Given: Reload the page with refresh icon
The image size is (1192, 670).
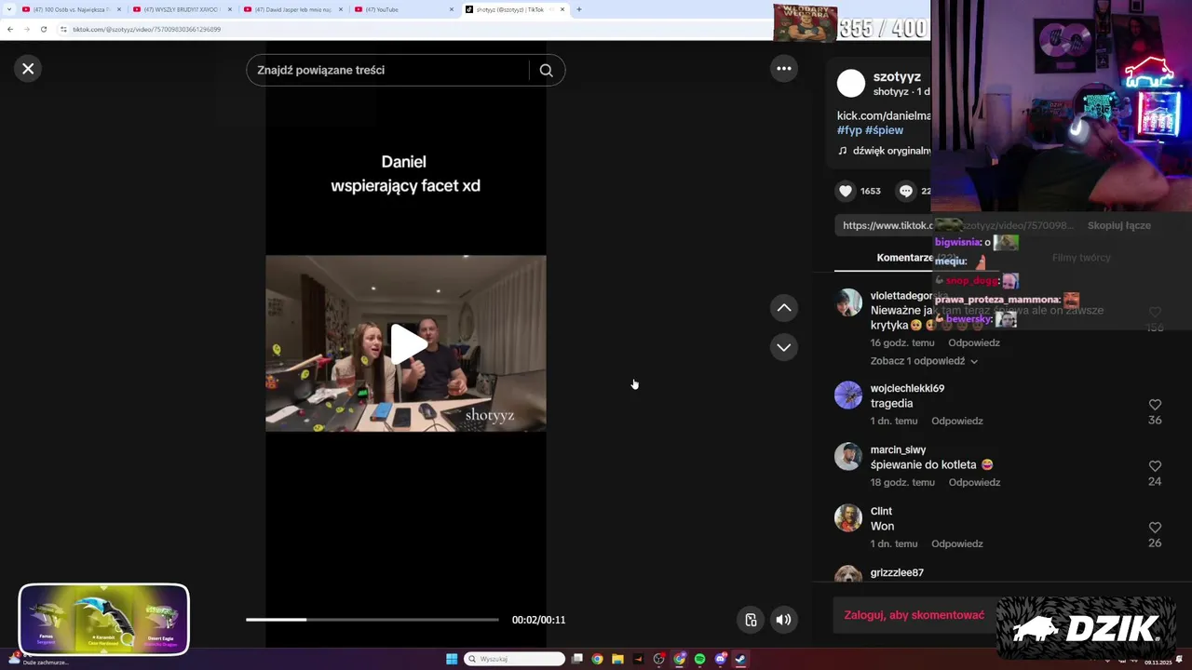Looking at the screenshot, I should [x=43, y=29].
